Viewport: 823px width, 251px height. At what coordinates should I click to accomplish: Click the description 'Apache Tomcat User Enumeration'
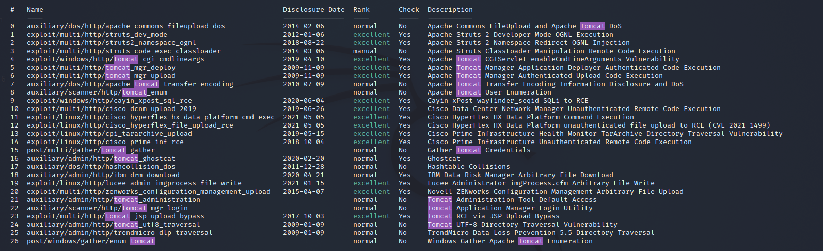pyautogui.click(x=489, y=92)
